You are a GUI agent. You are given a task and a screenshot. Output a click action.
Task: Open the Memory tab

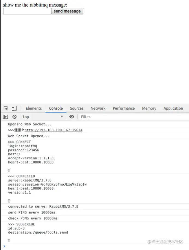tap(149, 108)
